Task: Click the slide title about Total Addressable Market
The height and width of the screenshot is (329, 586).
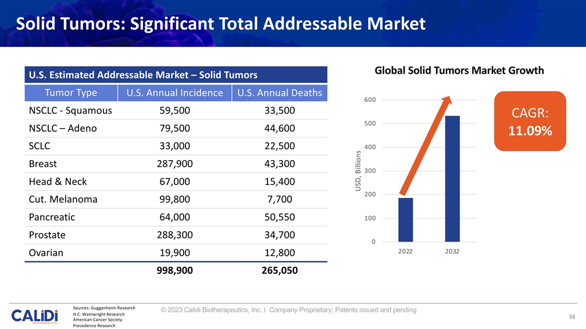Action: point(221,24)
